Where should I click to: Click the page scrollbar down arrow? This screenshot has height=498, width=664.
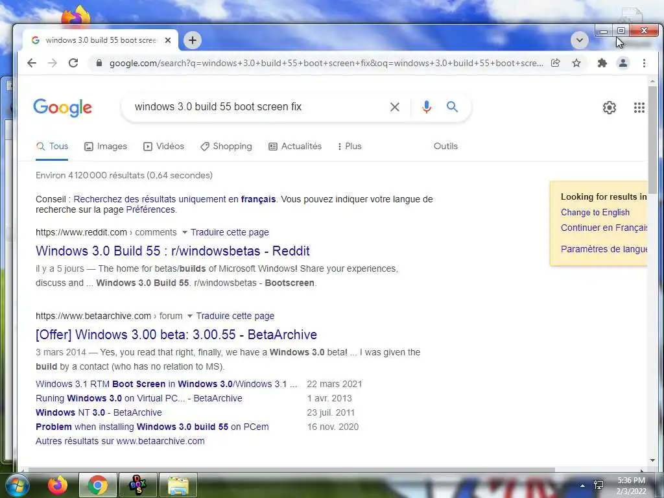[652, 461]
